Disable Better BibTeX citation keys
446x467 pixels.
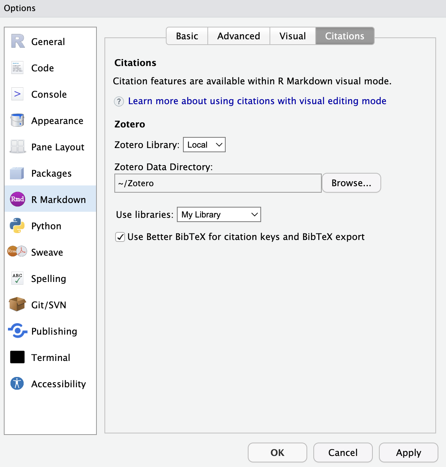[120, 237]
